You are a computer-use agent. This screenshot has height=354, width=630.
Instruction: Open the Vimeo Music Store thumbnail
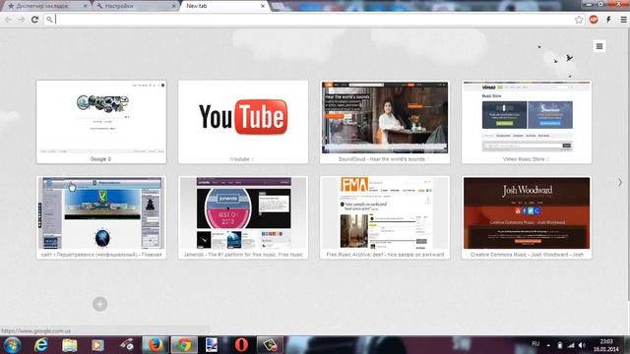point(527,122)
